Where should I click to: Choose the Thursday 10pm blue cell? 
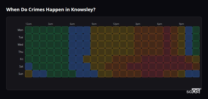pyautogui.click(x=189, y=52)
